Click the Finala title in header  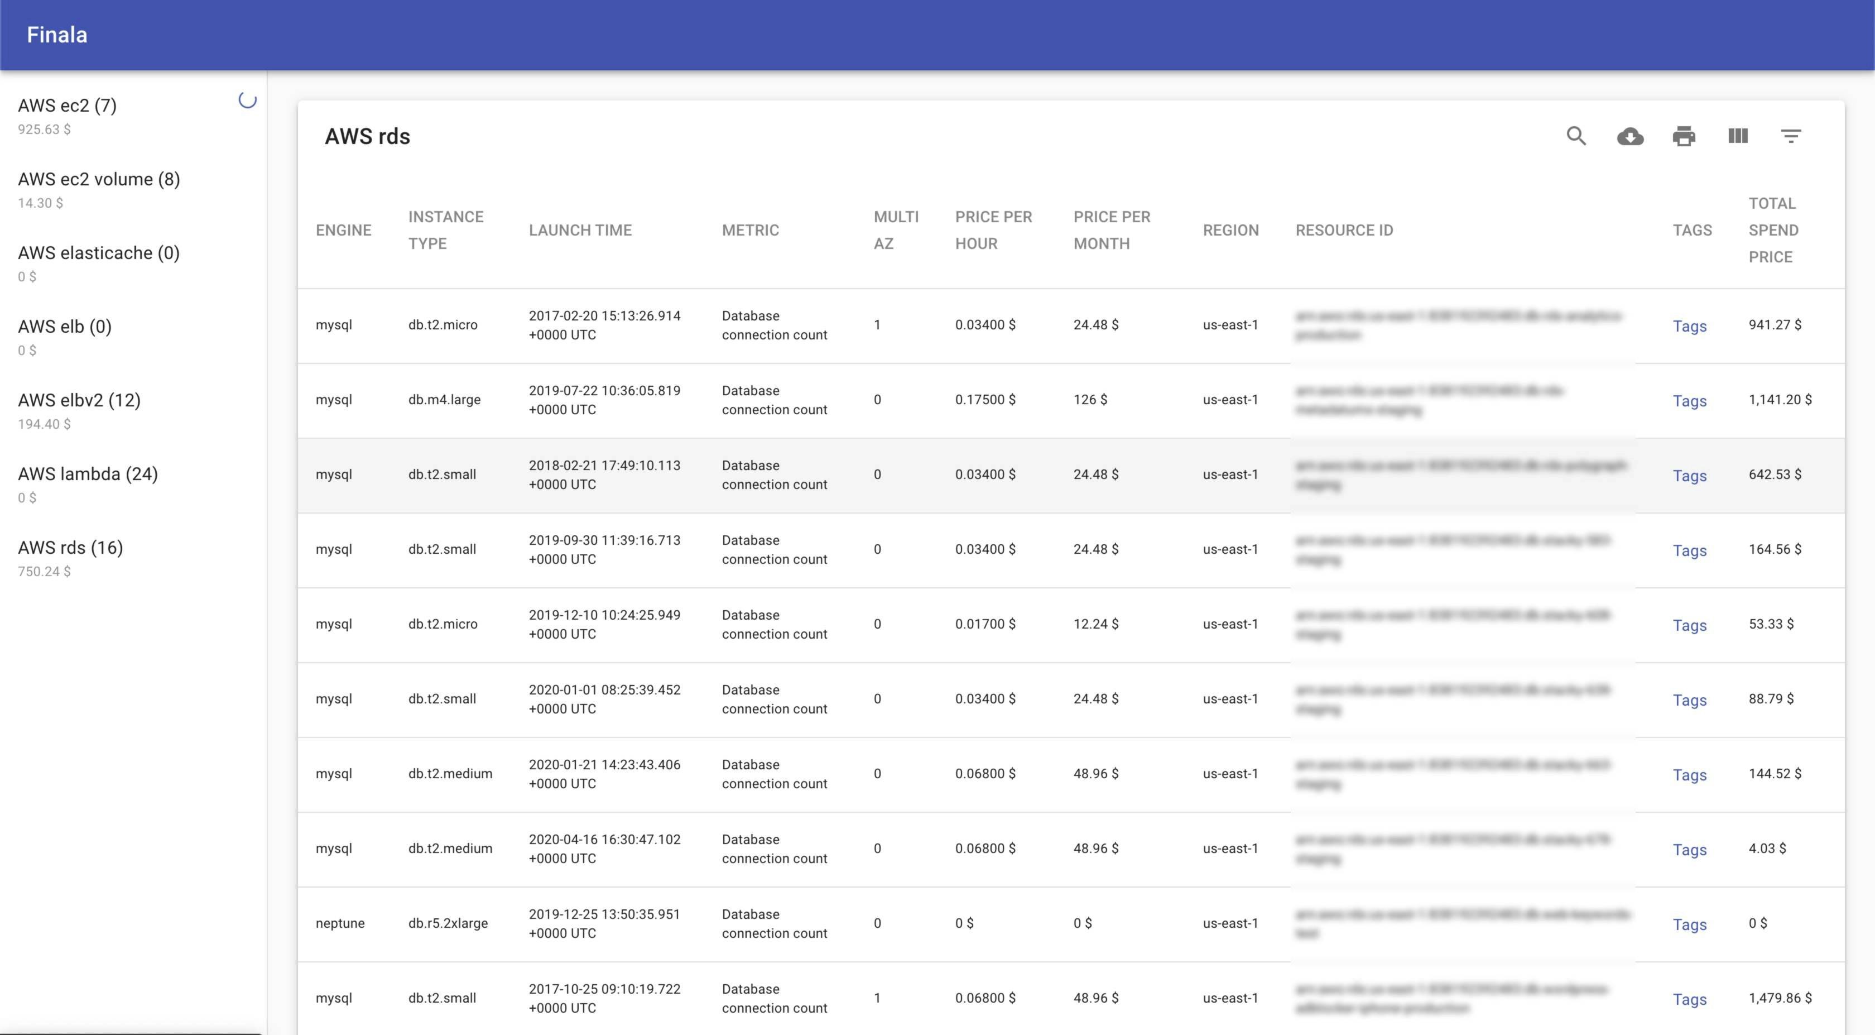tap(57, 35)
